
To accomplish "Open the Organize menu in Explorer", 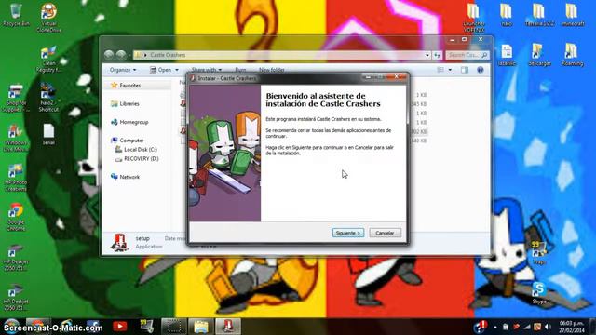I will click(122, 70).
